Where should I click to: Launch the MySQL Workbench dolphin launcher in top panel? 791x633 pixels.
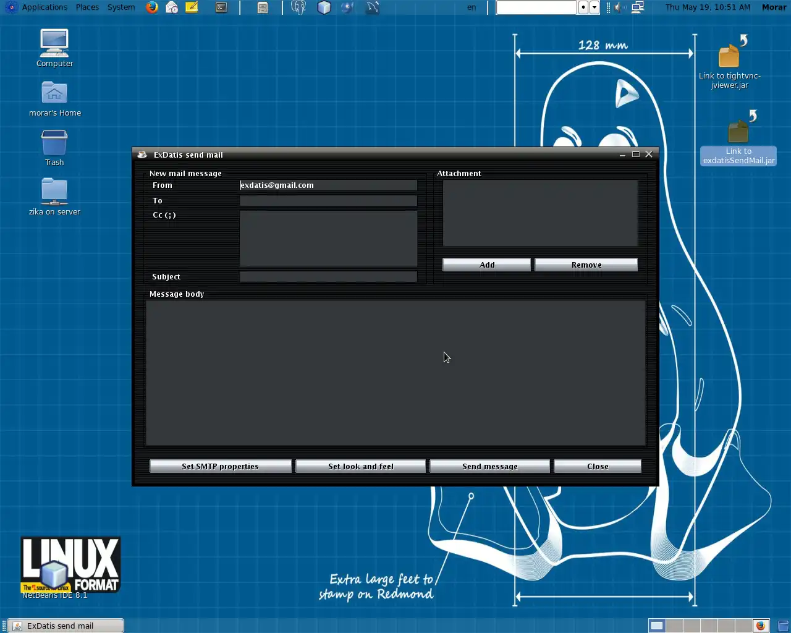click(x=372, y=7)
